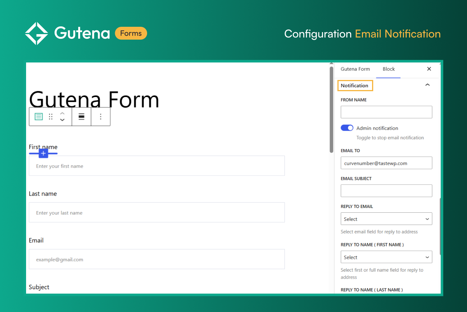Click the Enter your first name field
Screen dimensions: 467x312
point(157,166)
